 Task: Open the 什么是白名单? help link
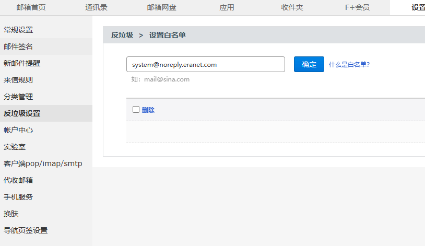tap(349, 65)
